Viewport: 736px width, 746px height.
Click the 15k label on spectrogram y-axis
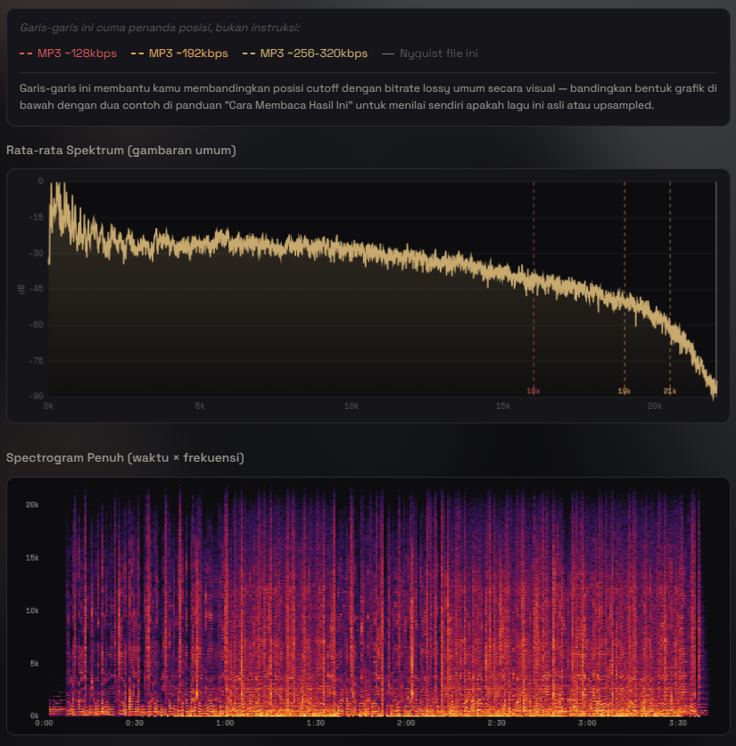(32, 558)
